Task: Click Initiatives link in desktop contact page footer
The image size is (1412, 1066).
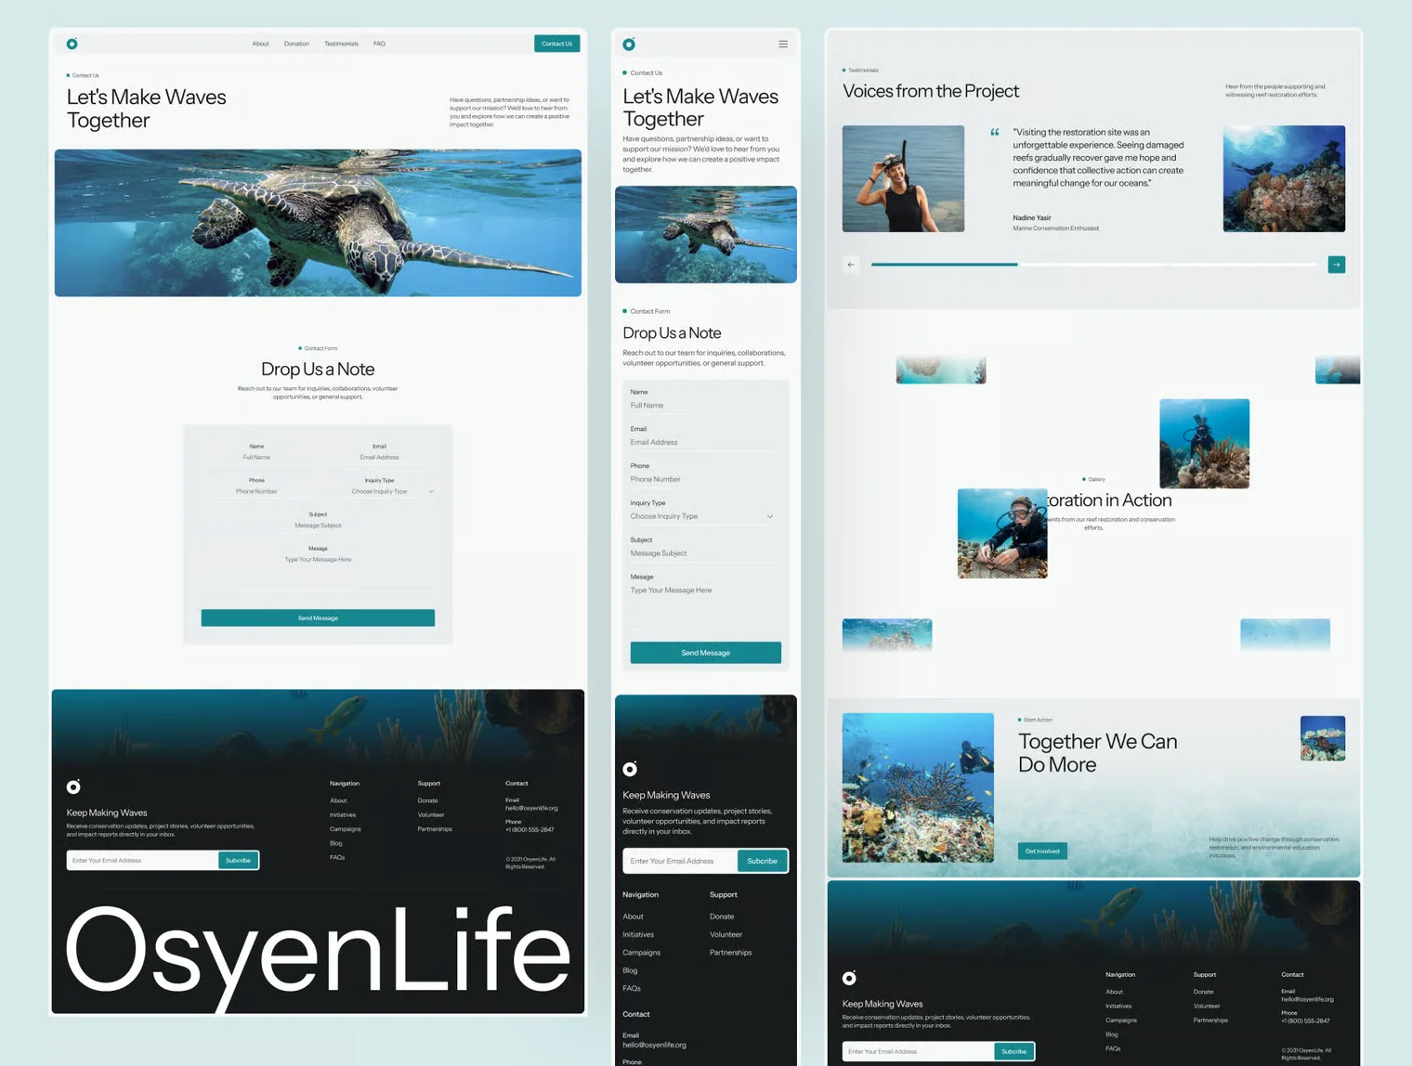Action: [x=343, y=814]
